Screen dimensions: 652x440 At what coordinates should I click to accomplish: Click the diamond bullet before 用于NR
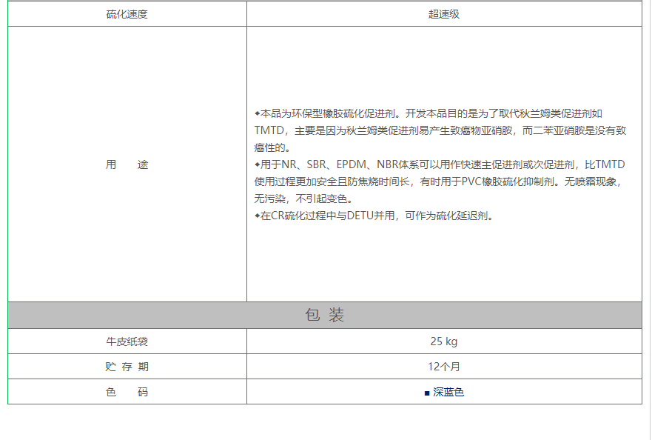pos(258,164)
